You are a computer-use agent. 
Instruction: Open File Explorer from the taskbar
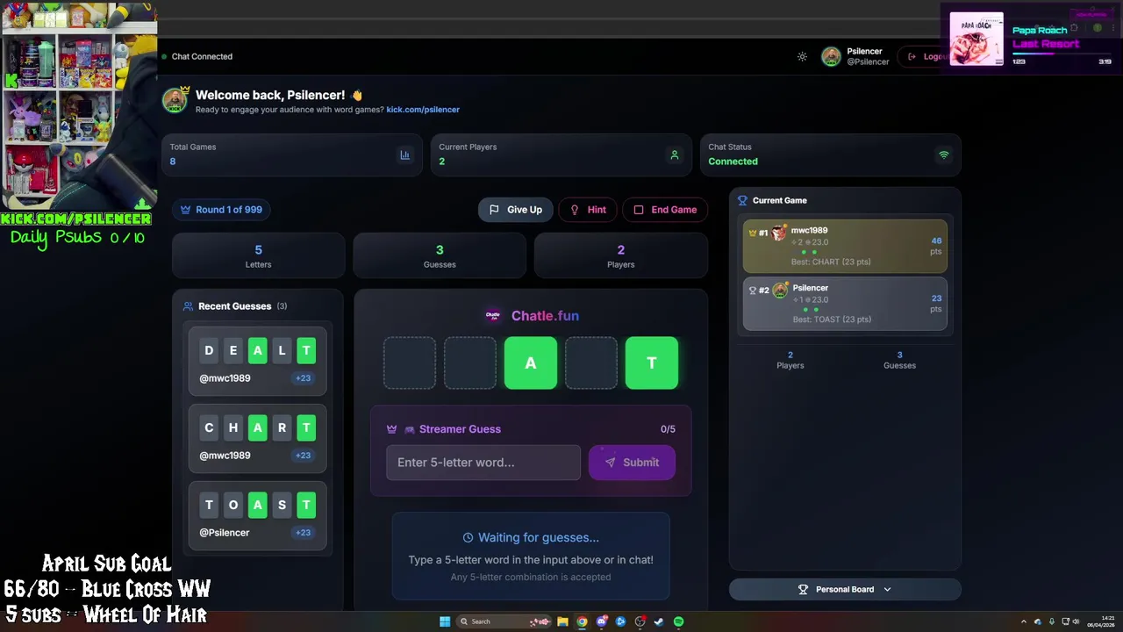(x=562, y=621)
